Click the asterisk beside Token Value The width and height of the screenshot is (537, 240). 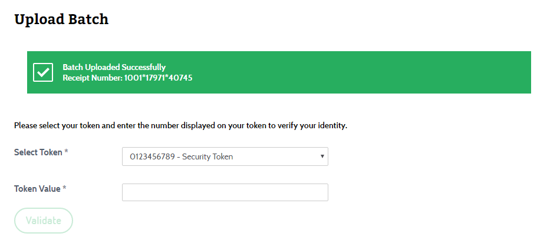pyautogui.click(x=64, y=188)
